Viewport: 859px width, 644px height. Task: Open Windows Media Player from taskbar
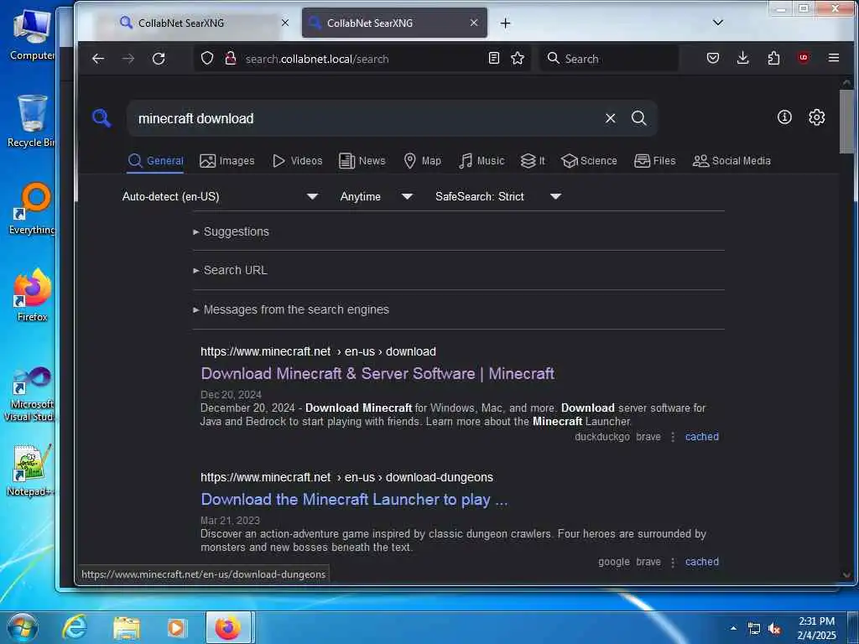176,627
